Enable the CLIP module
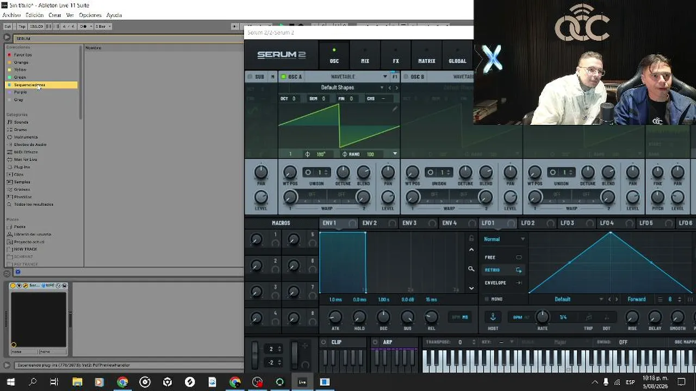Image resolution: width=696 pixels, height=391 pixels. pyautogui.click(x=324, y=342)
